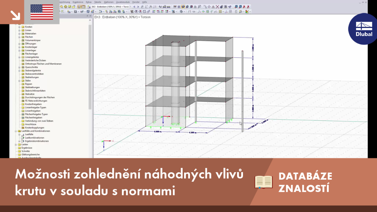Viewport: 377px width, 212px height.
Task: Show the next load case with right arrow
Action: 138,7
